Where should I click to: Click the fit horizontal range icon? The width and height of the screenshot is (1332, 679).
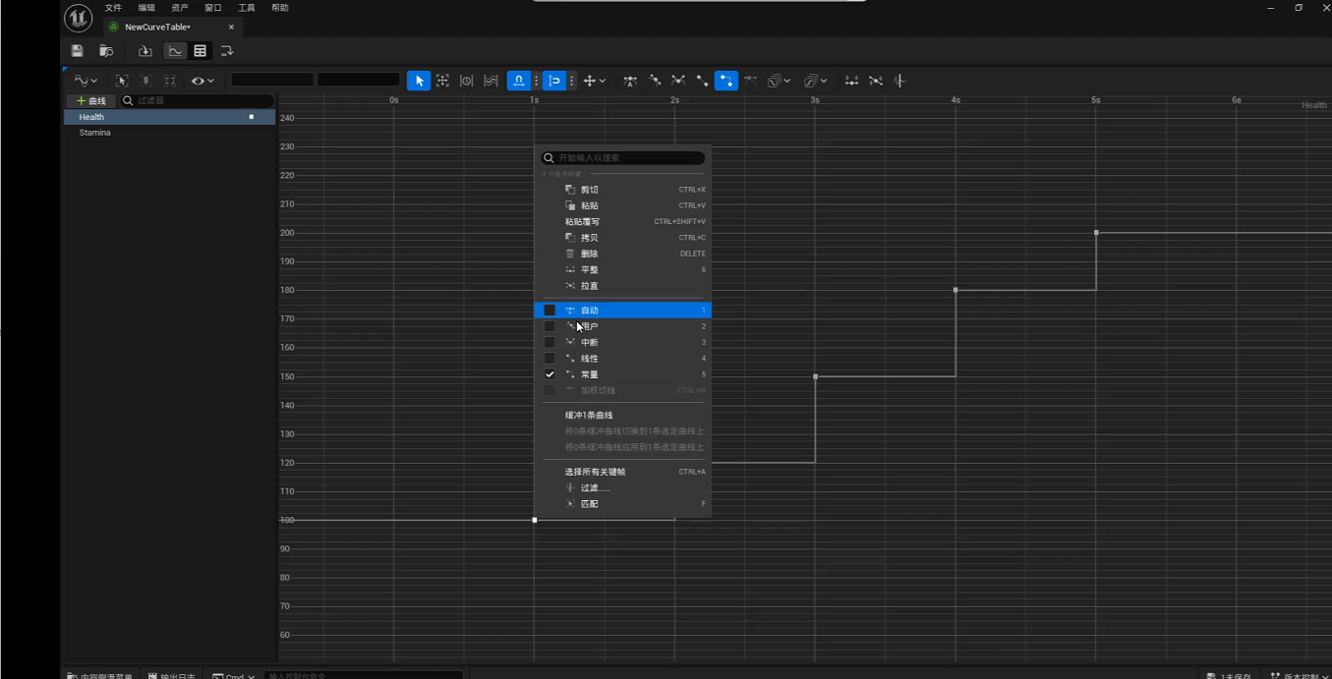tap(467, 81)
